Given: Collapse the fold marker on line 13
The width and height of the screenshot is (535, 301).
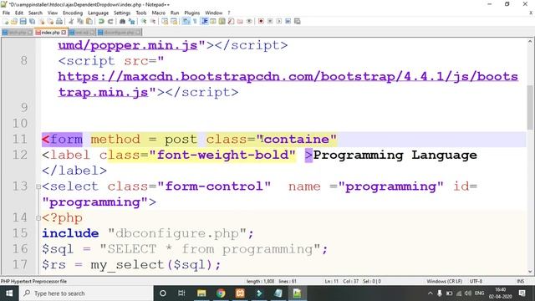Looking at the screenshot, I should click(38, 186).
